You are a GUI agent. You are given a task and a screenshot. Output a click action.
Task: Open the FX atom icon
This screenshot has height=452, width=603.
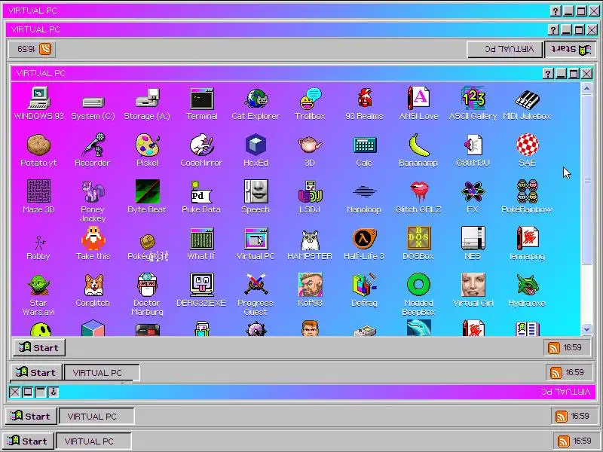[473, 191]
